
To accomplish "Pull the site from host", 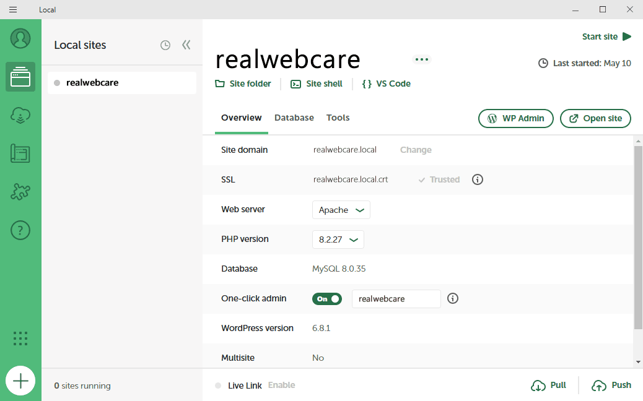I will [x=549, y=386].
